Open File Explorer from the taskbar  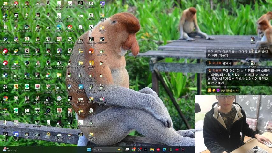click(152, 149)
